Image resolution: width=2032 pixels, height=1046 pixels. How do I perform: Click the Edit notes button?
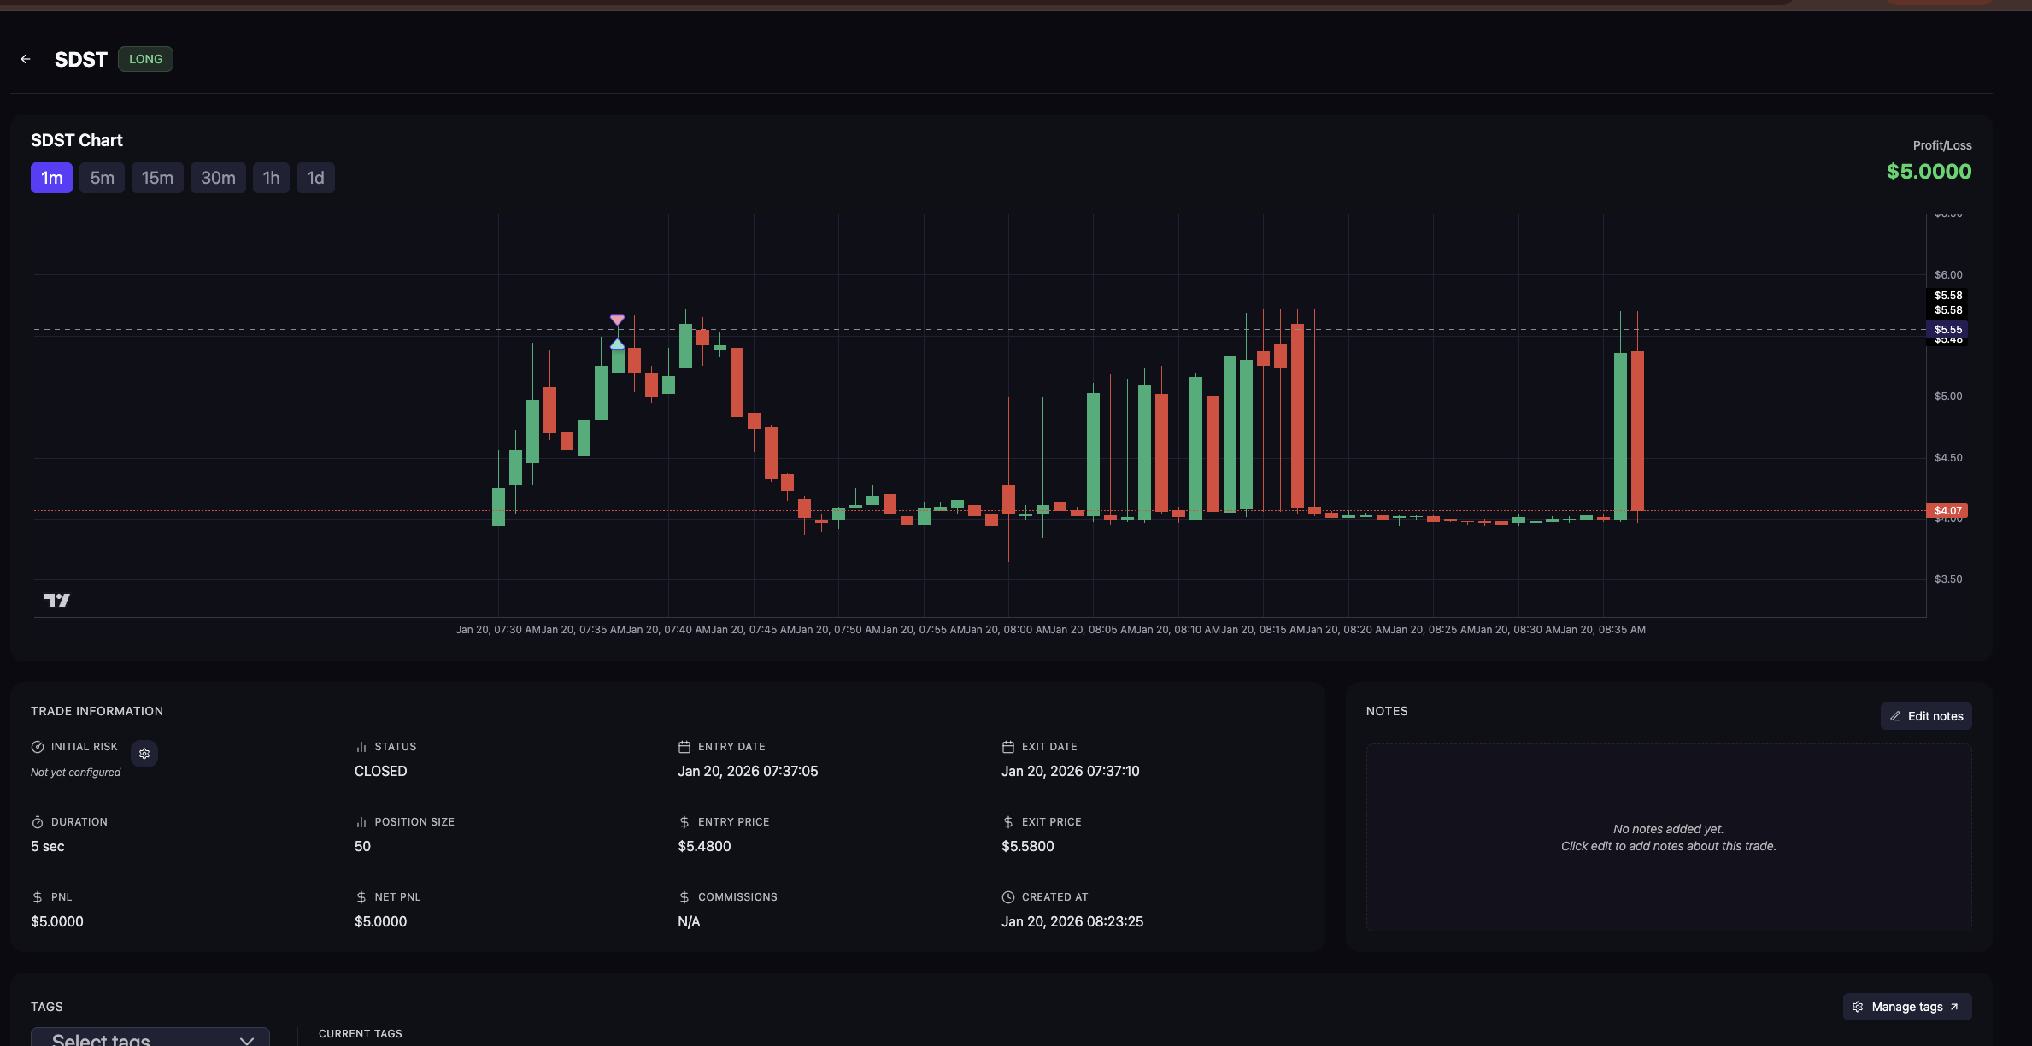(1926, 716)
